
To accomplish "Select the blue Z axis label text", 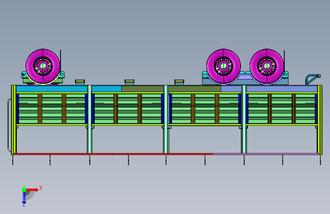I will coord(24,205).
